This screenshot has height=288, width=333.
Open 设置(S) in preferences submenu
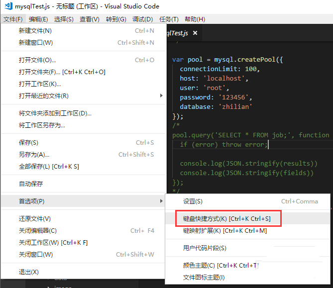(x=248, y=201)
